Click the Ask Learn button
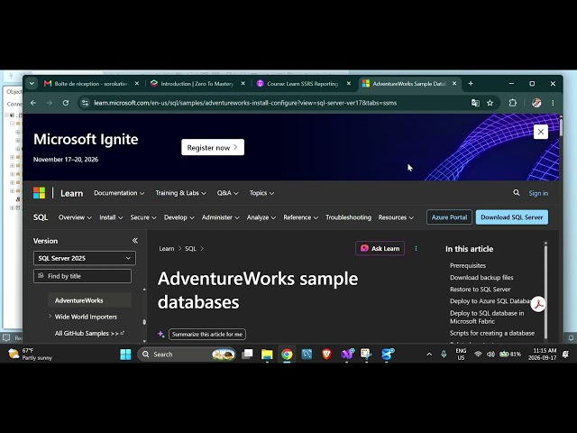 [380, 249]
